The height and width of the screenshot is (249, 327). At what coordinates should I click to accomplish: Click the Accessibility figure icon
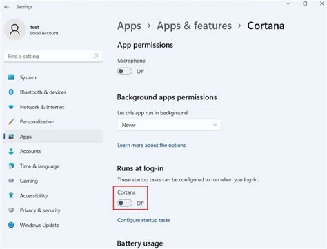[11, 195]
